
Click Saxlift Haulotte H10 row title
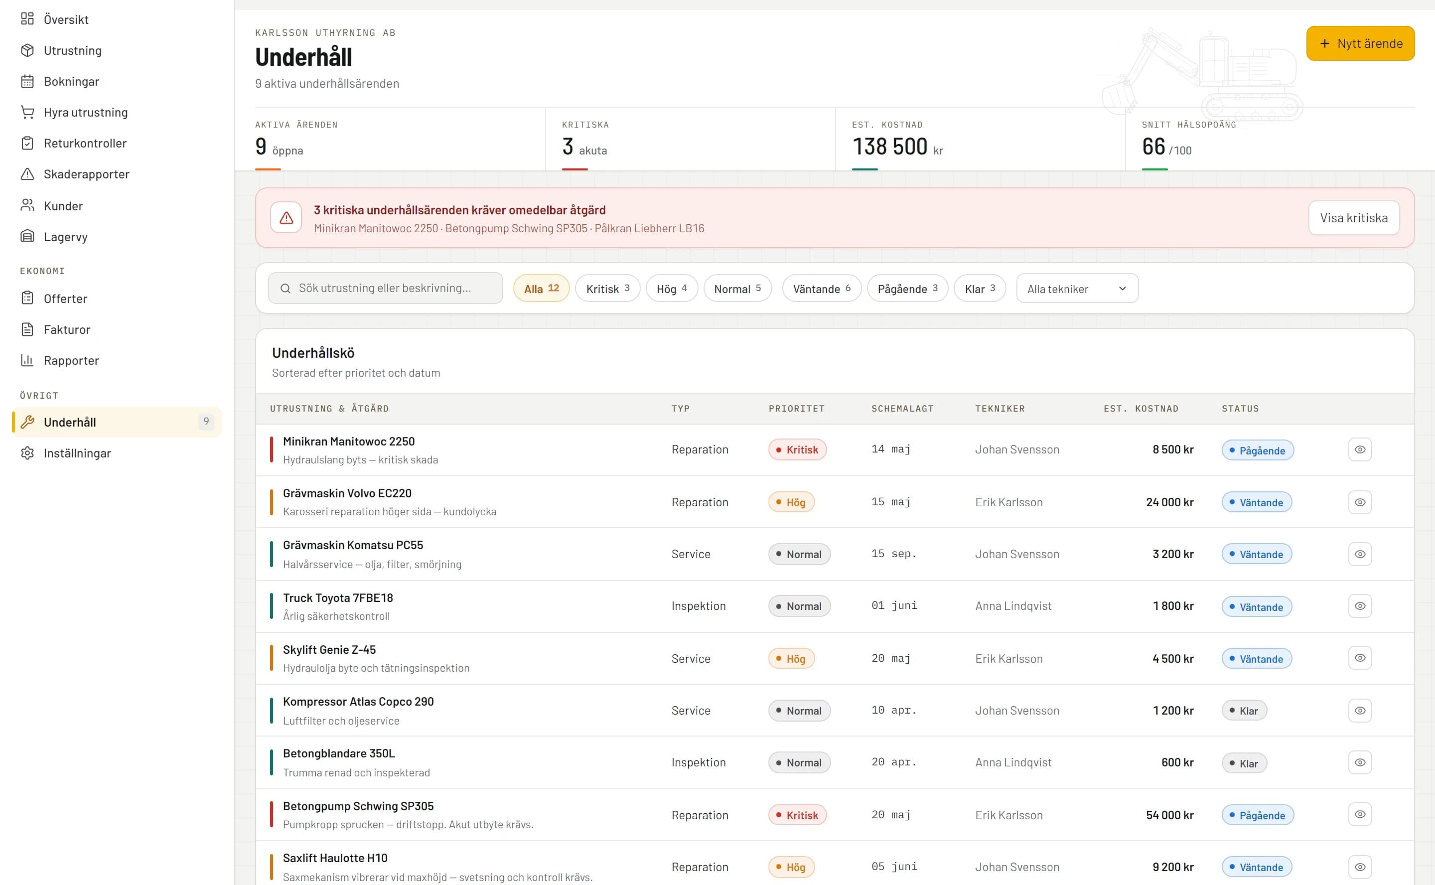tap(335, 858)
